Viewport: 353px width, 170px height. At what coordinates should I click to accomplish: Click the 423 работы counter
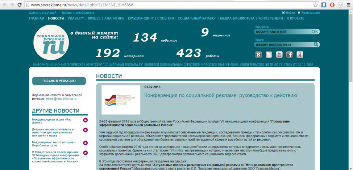[x=198, y=53]
